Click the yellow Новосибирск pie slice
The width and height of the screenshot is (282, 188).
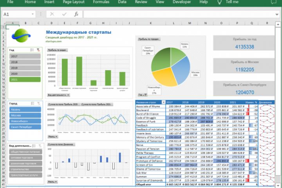pos(164,77)
